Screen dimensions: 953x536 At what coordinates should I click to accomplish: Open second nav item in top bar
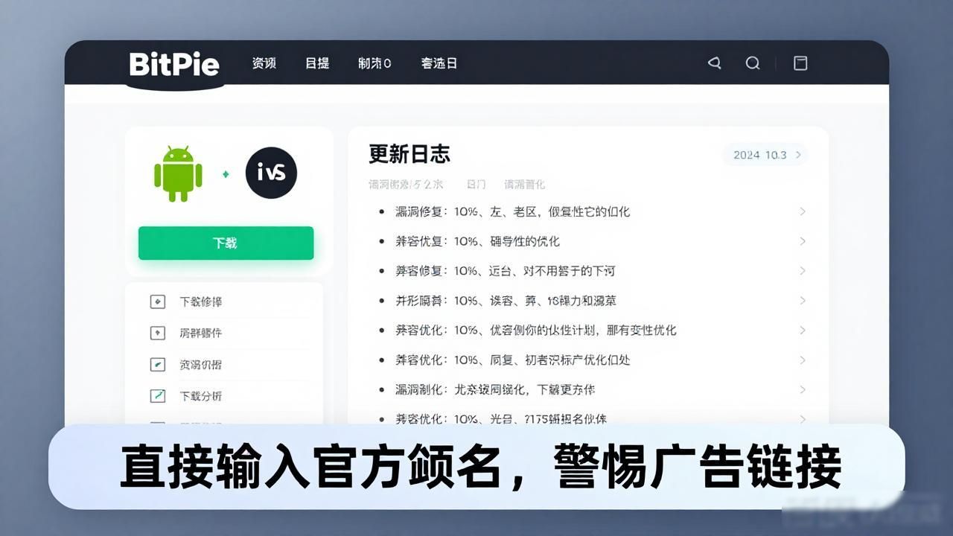tap(317, 63)
